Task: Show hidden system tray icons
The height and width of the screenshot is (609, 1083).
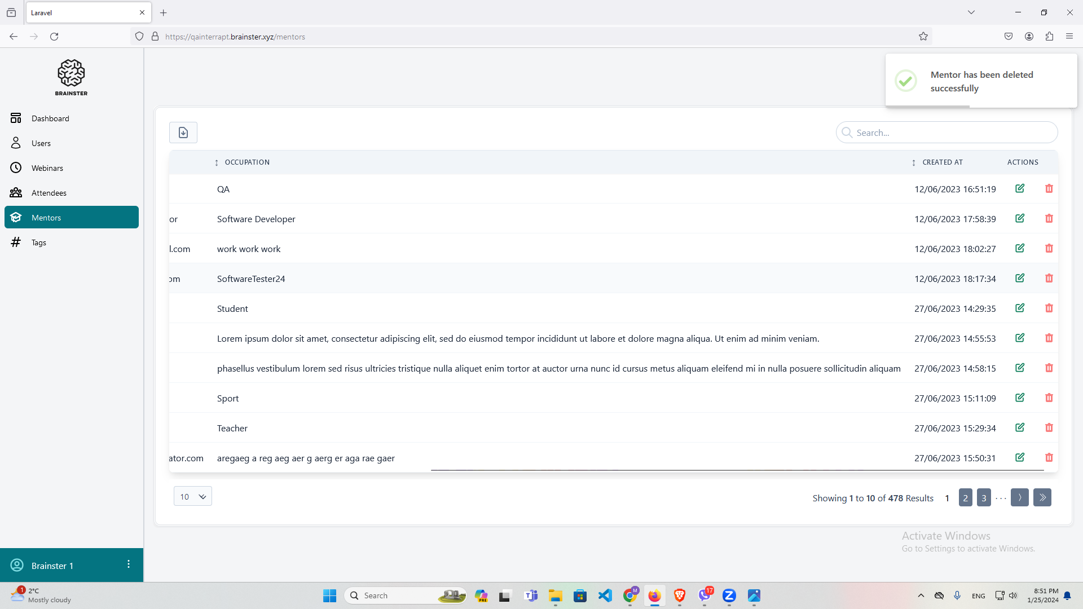Action: 921,595
